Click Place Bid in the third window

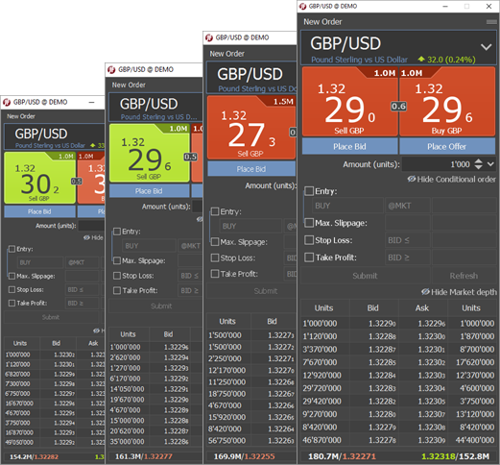click(251, 169)
